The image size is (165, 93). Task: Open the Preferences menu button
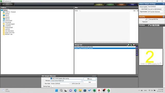coord(110,4)
